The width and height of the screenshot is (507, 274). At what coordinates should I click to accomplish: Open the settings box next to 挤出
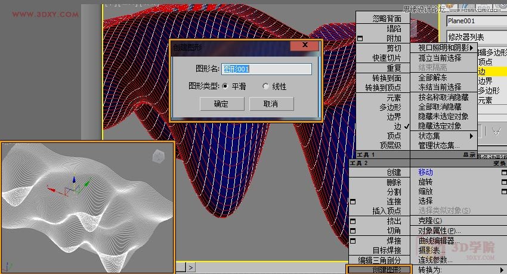pos(353,222)
